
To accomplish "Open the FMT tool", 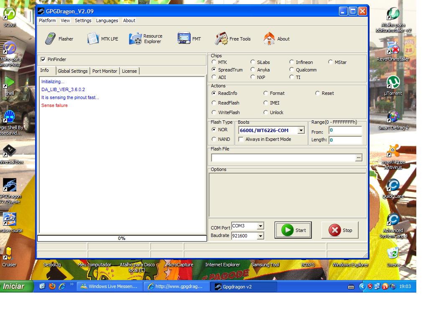I will 189,39.
